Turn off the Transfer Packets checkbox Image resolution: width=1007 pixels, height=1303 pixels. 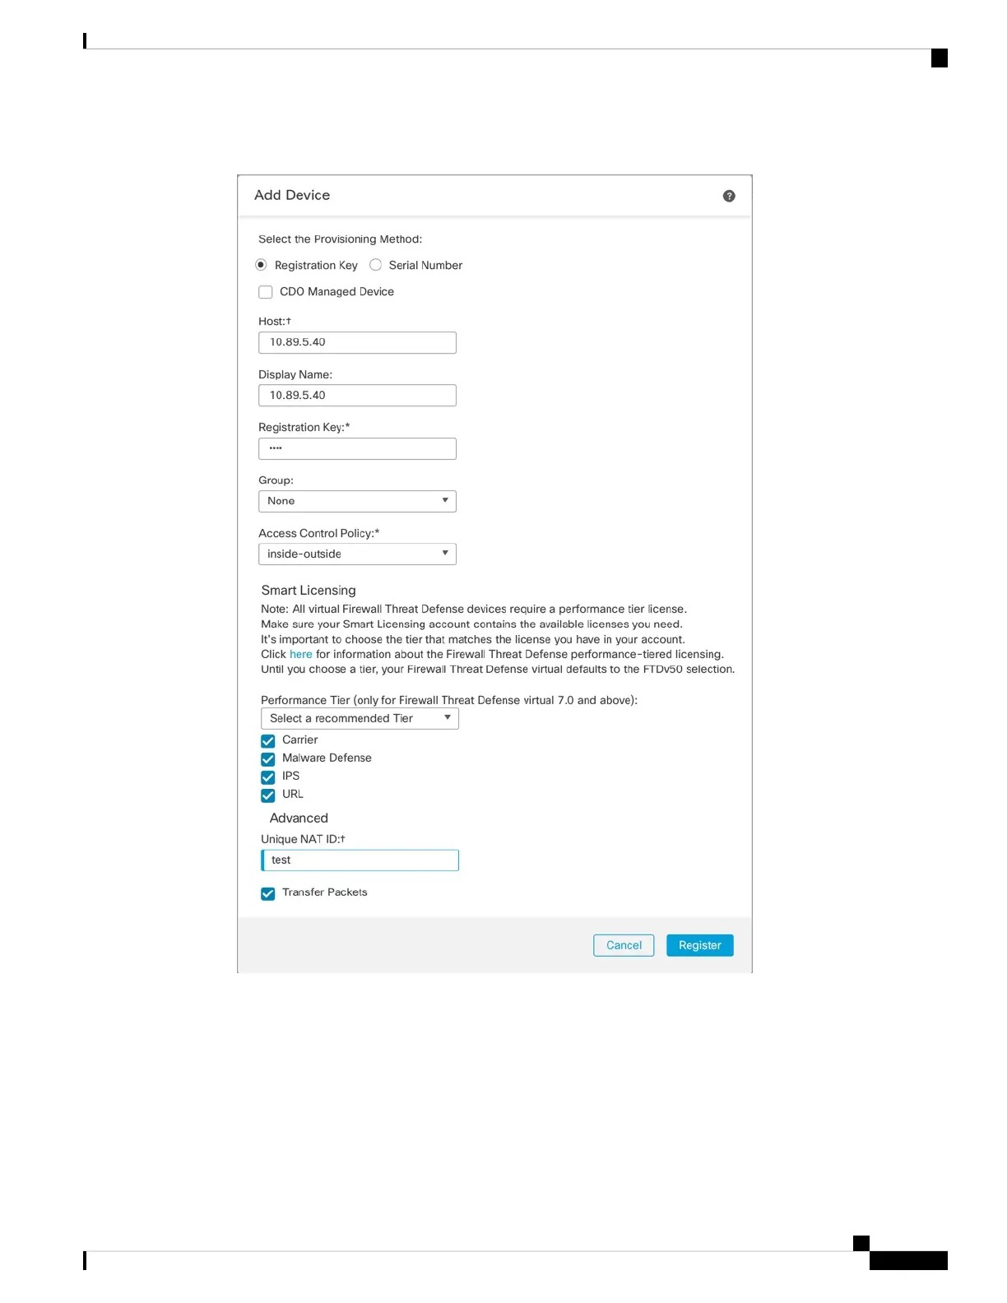(268, 894)
